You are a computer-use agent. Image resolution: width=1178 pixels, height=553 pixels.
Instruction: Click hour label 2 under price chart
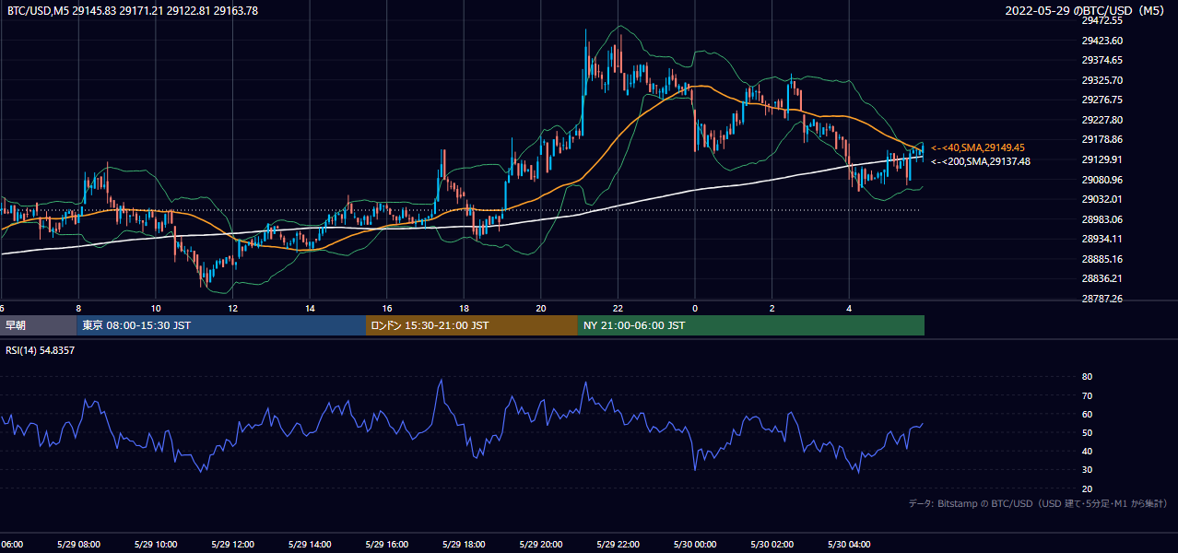click(772, 309)
